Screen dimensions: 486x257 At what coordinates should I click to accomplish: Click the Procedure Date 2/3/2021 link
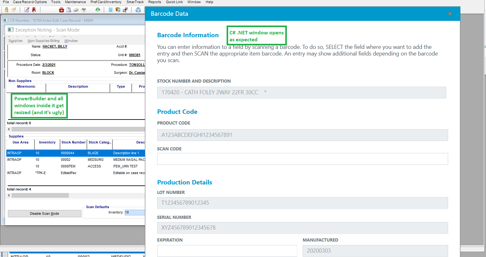(49, 65)
